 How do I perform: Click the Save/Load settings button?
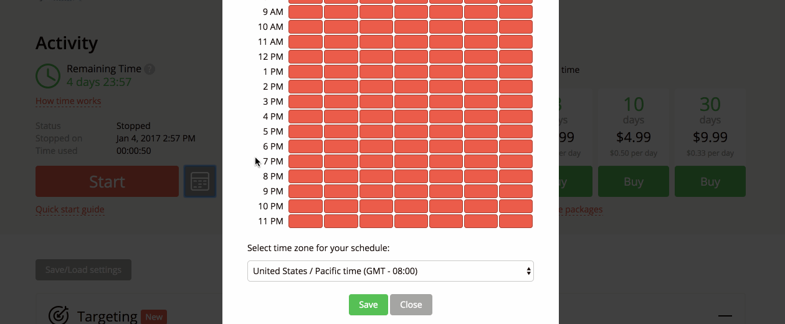coord(83,270)
